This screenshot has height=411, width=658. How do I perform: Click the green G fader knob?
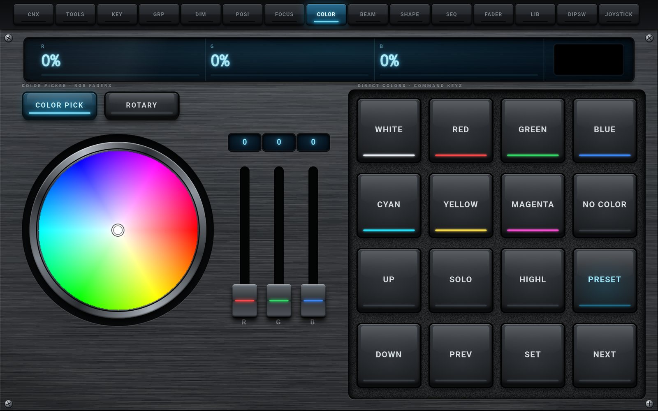279,300
